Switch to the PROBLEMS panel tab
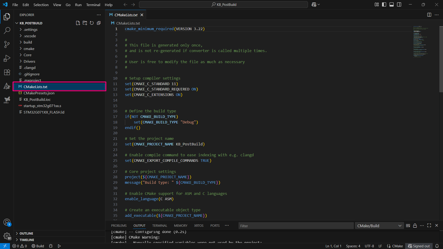Screen dimensions: 443x249 pyautogui.click(x=119, y=225)
